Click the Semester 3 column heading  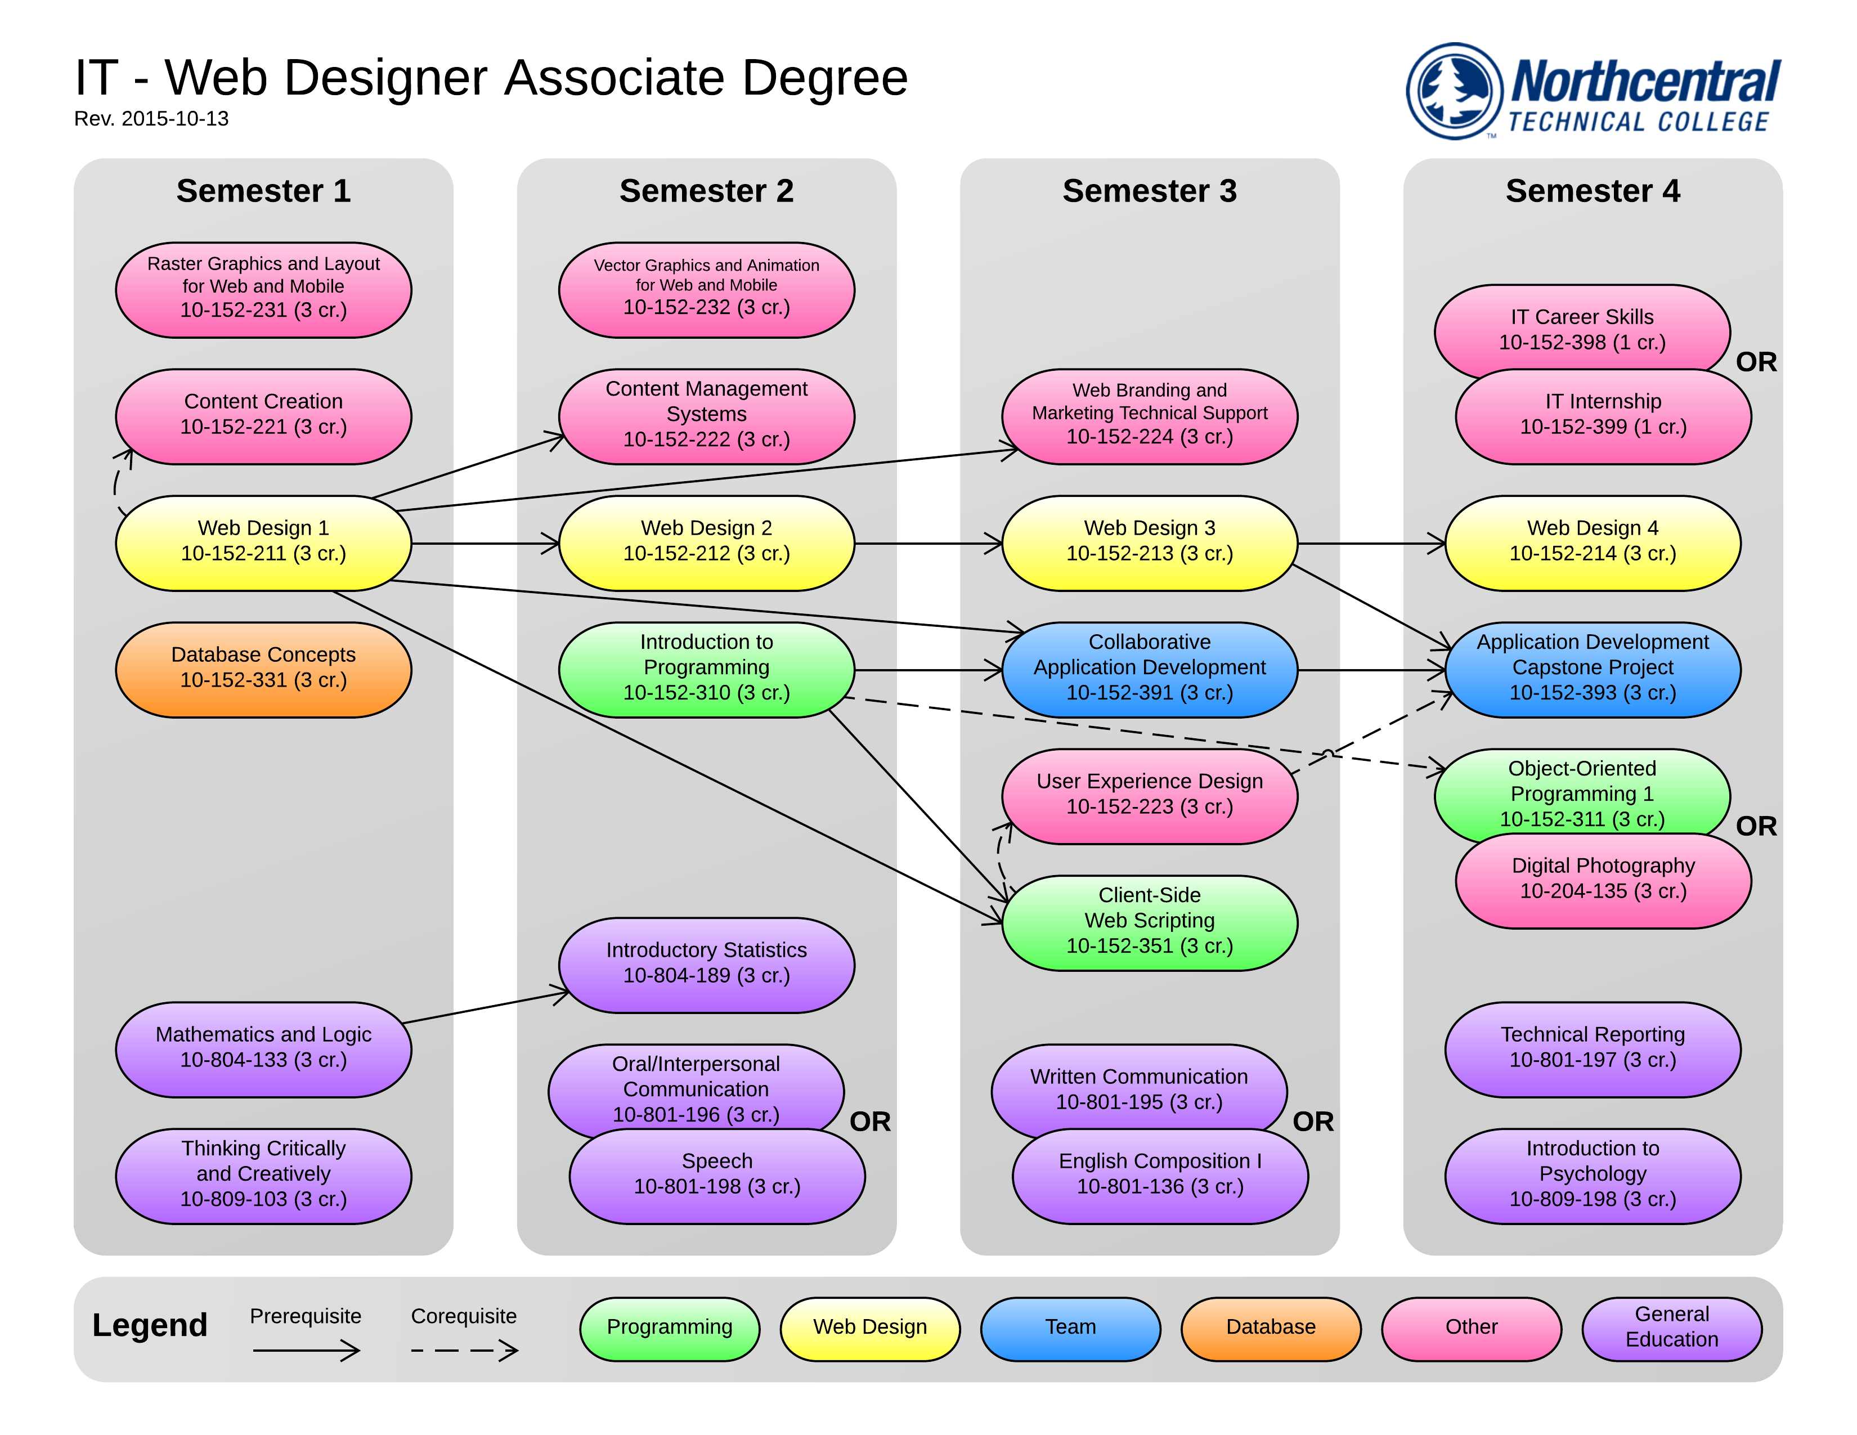click(x=1149, y=191)
